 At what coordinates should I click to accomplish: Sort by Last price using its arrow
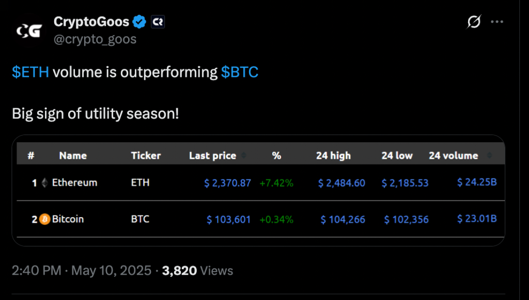click(x=244, y=156)
